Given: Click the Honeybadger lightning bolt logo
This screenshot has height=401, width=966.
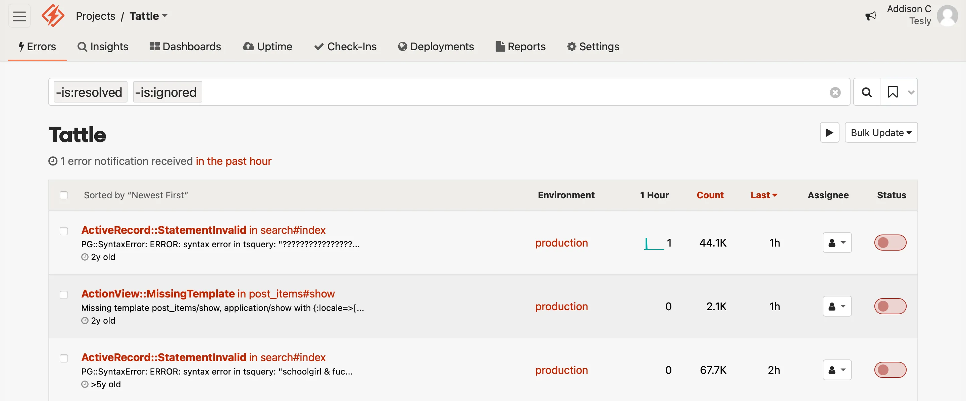Looking at the screenshot, I should (x=53, y=16).
